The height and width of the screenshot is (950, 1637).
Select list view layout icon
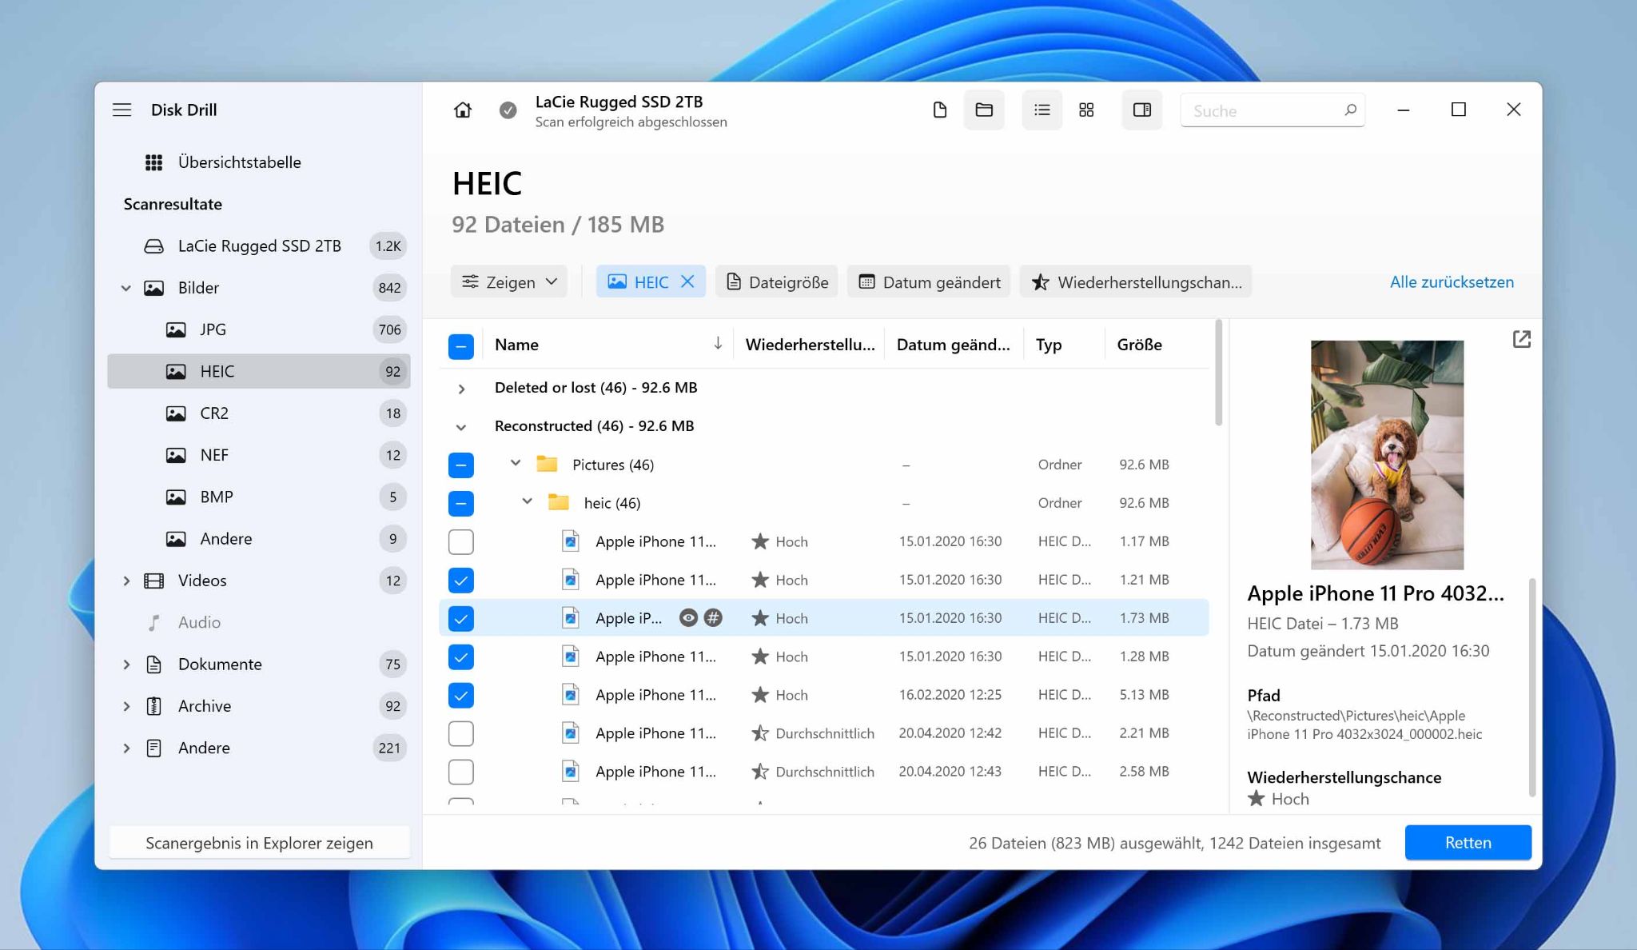pyautogui.click(x=1042, y=110)
